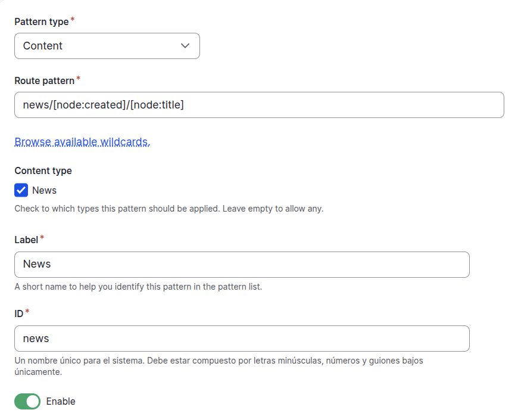Select Content in the Pattern type combo box
518x419 pixels.
point(106,45)
